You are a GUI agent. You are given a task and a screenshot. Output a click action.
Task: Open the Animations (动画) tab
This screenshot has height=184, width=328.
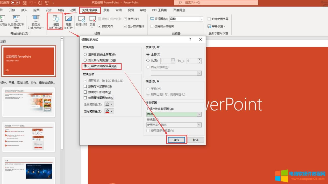[x=73, y=10]
